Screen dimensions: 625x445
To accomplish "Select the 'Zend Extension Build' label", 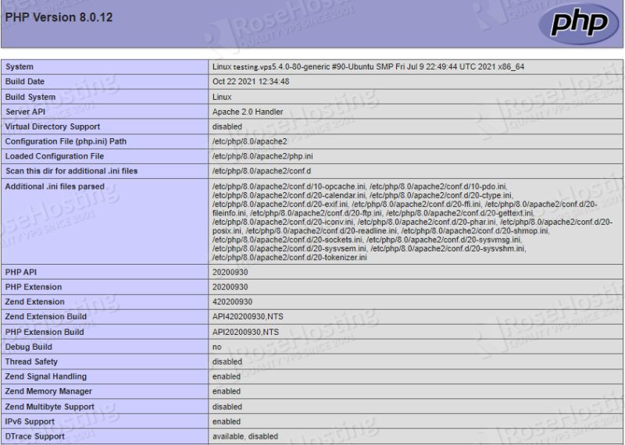I will (46, 316).
